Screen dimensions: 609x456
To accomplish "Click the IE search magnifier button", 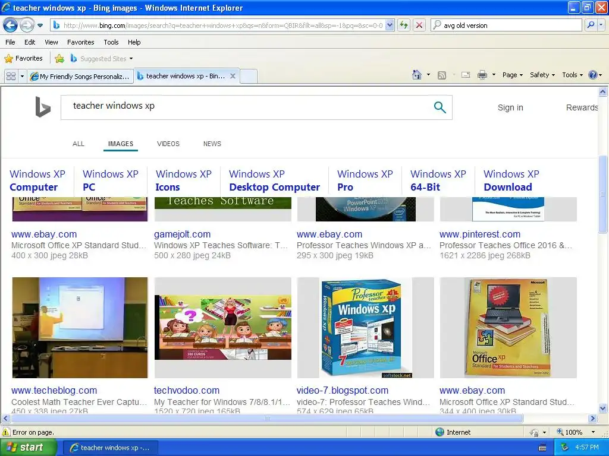I will click(591, 25).
